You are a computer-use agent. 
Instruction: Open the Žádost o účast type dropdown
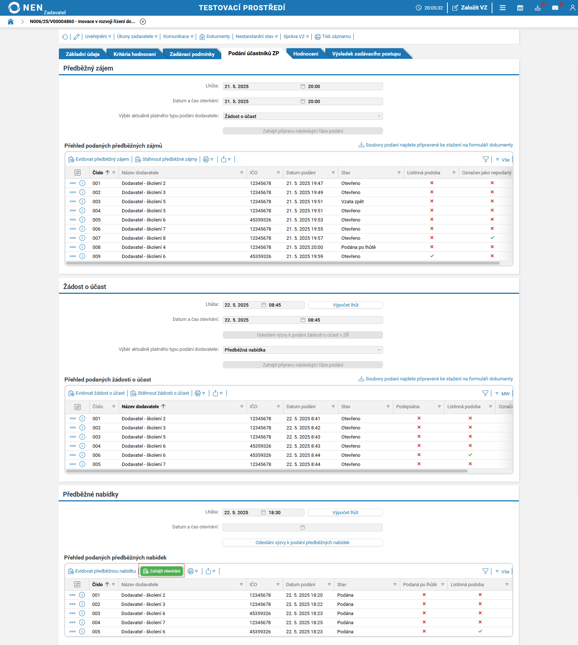pos(303,116)
